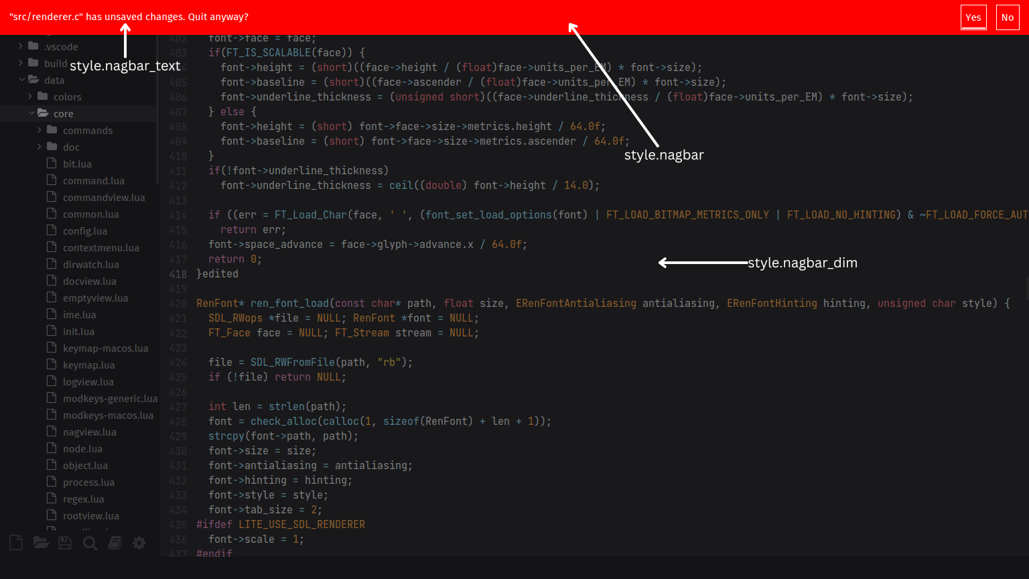Expand the build folder chevron

pos(21,63)
